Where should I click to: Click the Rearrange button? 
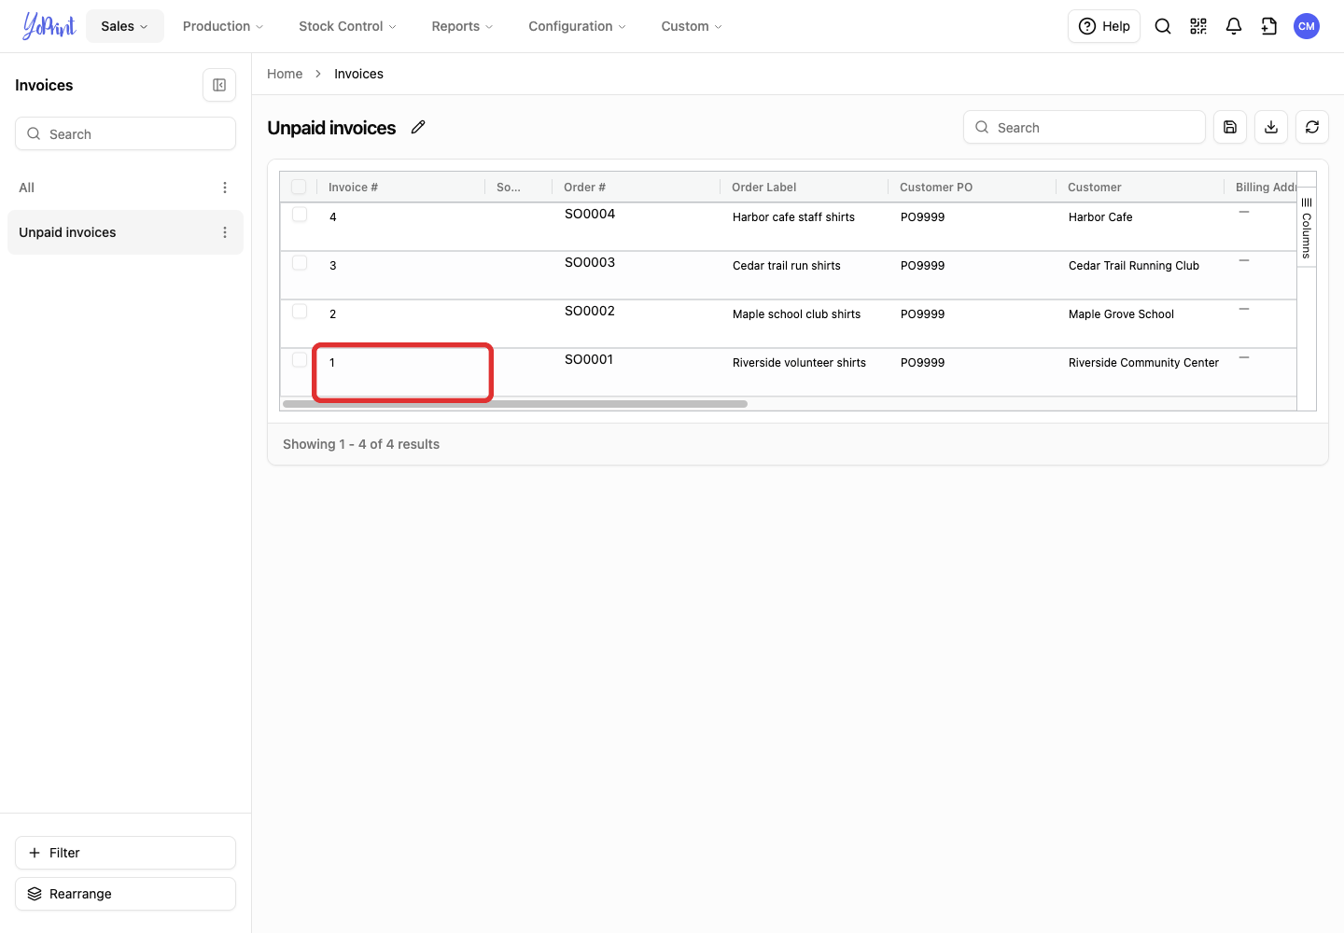[x=125, y=894]
